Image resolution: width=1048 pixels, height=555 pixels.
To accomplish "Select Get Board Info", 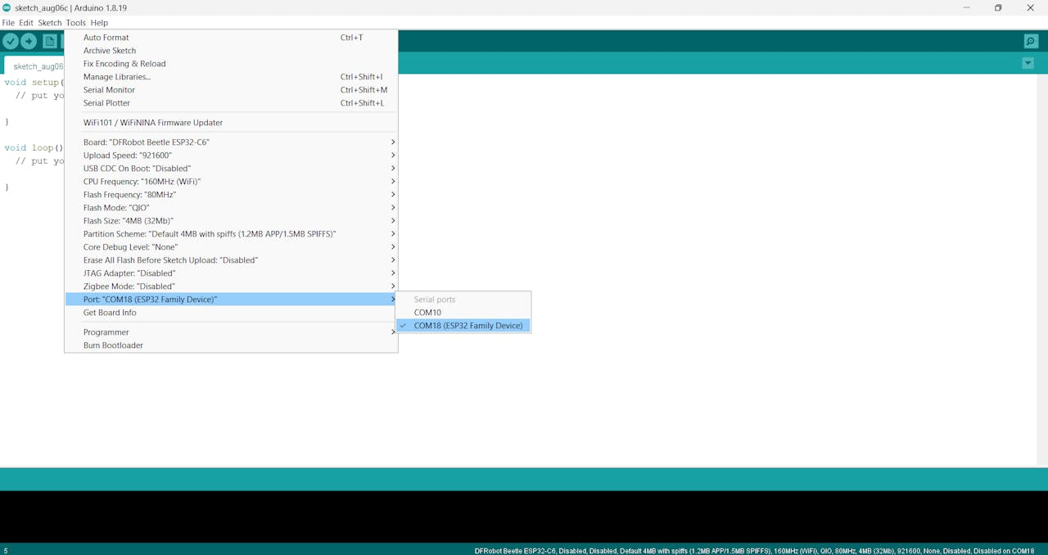I will [x=231, y=313].
